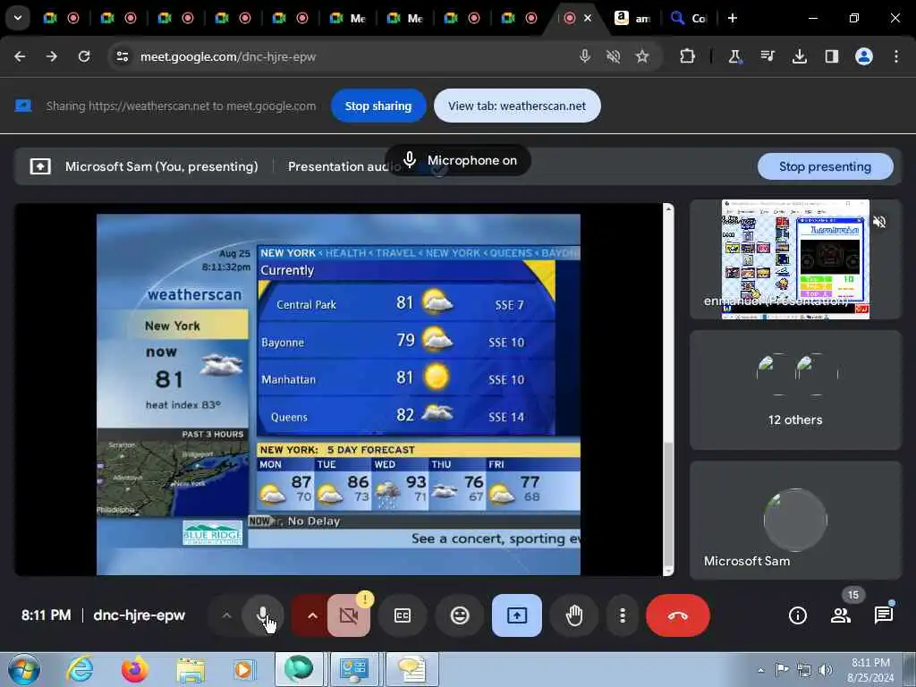Open the site information icon in the address bar
Screen dimensions: 916x687
(122, 56)
